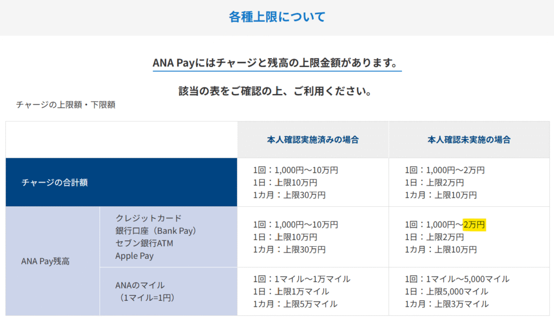Select "1日：上限2万円" in the チャージの合計額 row
Image resolution: width=554 pixels, height=317 pixels.
tap(434, 183)
